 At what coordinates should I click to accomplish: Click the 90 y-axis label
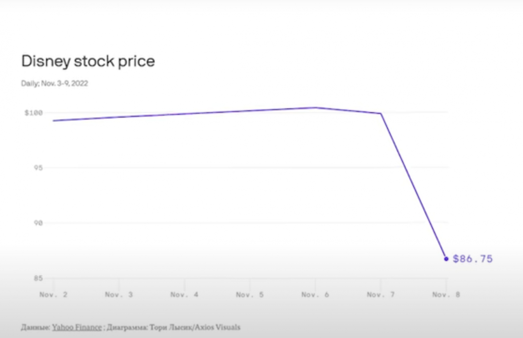point(38,223)
